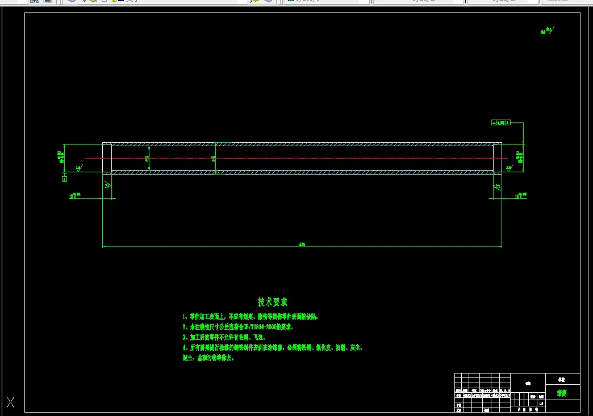The image size is (593, 416).
Task: Pick the left end 13 step dimension
Action: (75, 195)
